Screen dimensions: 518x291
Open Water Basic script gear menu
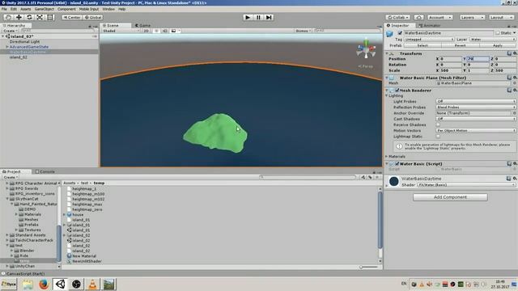[515, 163]
